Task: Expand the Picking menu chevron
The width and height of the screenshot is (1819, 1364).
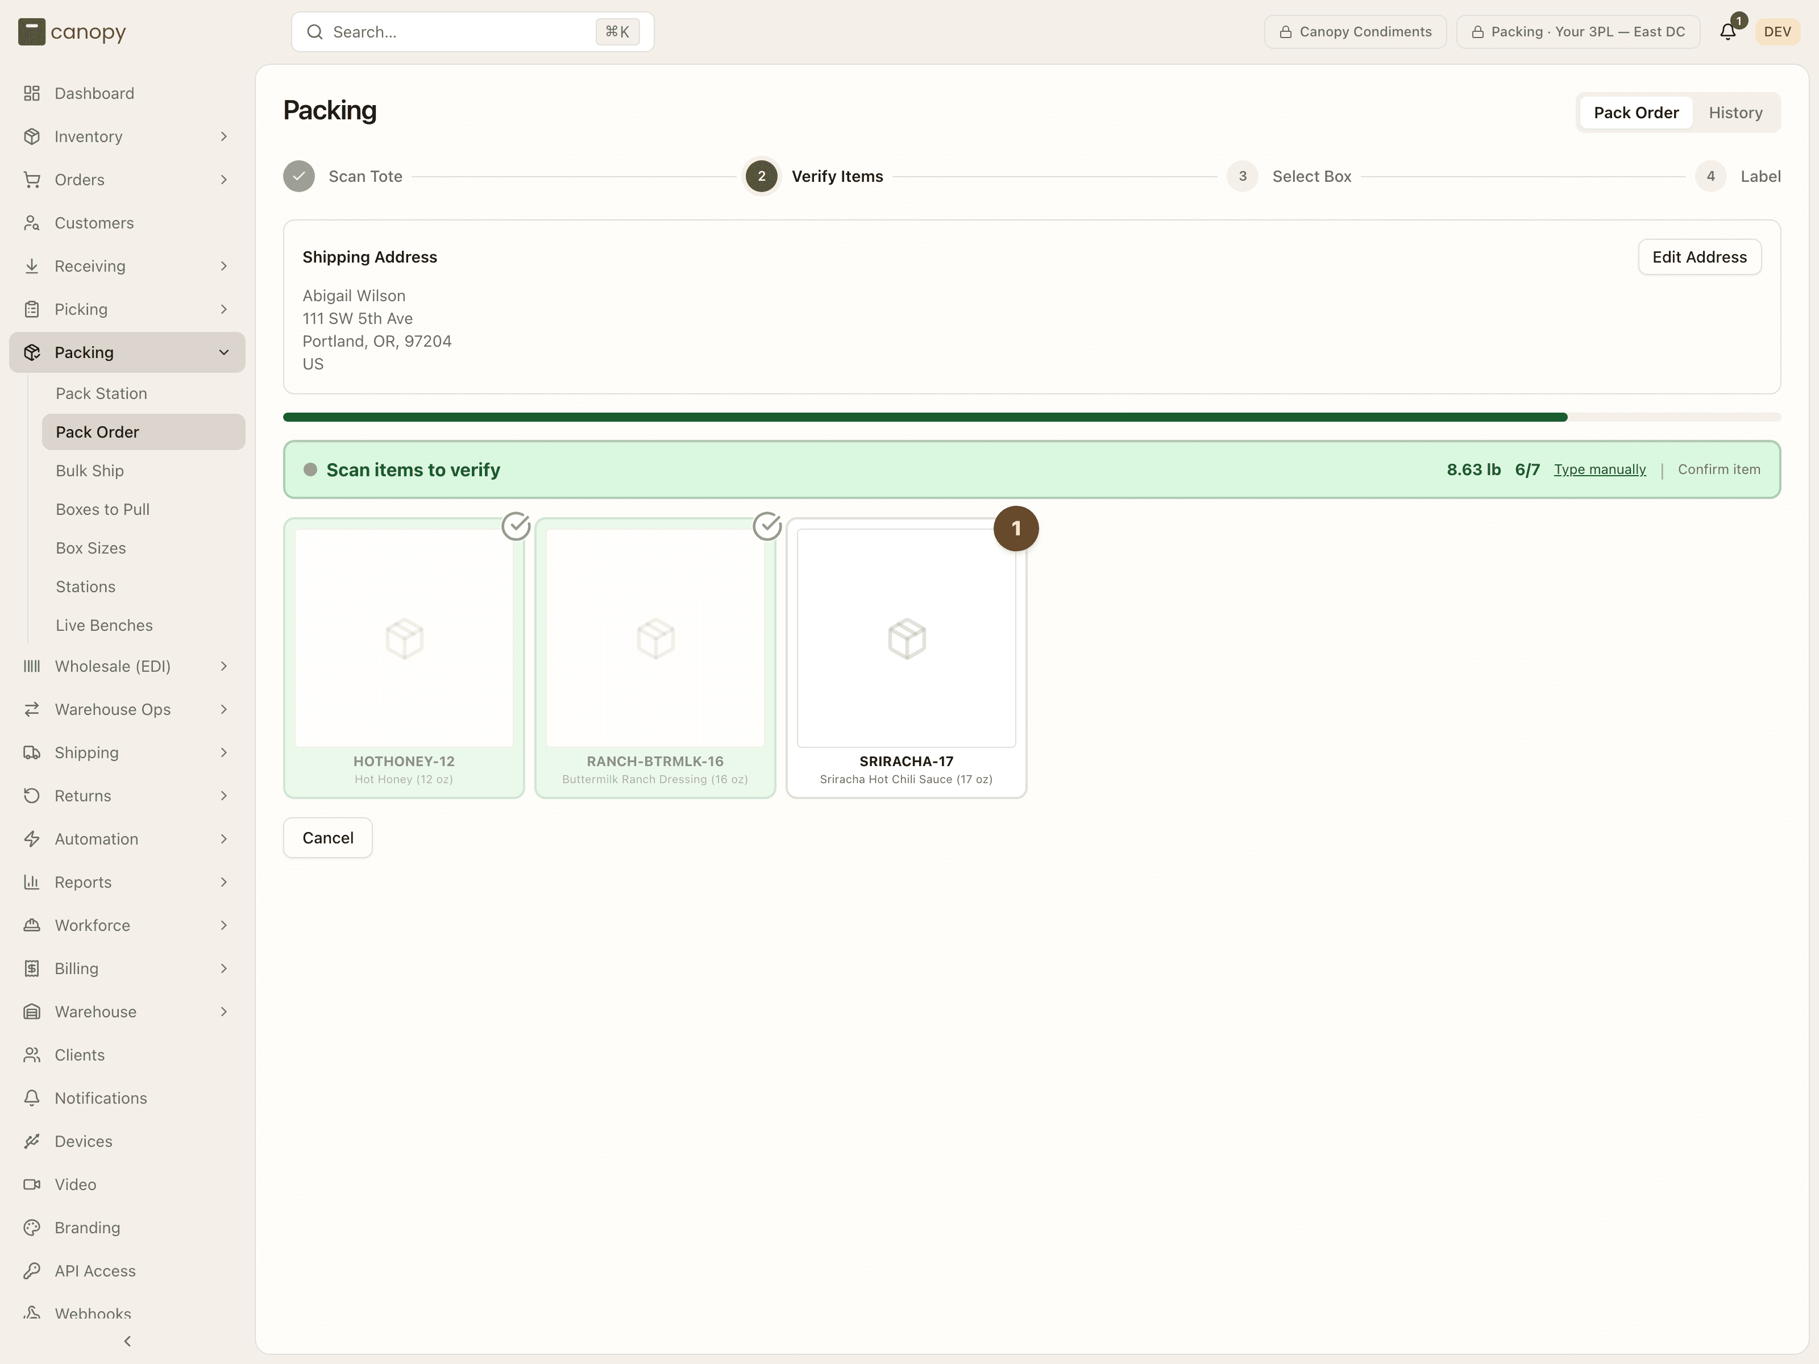Action: click(x=223, y=309)
